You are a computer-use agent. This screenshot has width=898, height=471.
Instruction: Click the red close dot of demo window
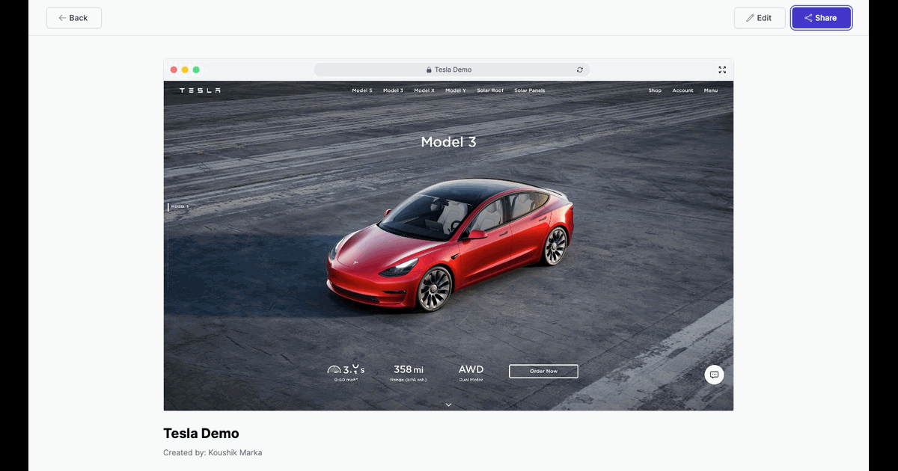(x=174, y=70)
